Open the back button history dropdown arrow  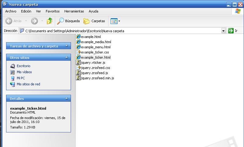pyautogui.click(x=26, y=21)
